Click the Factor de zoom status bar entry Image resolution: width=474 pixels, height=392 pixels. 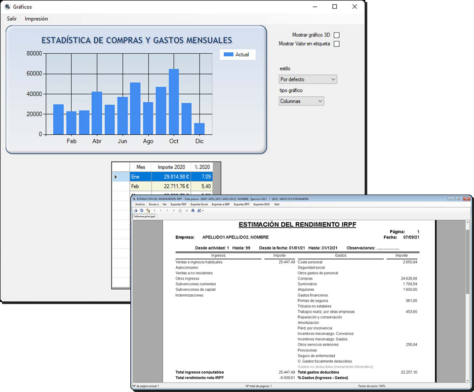coord(371,386)
